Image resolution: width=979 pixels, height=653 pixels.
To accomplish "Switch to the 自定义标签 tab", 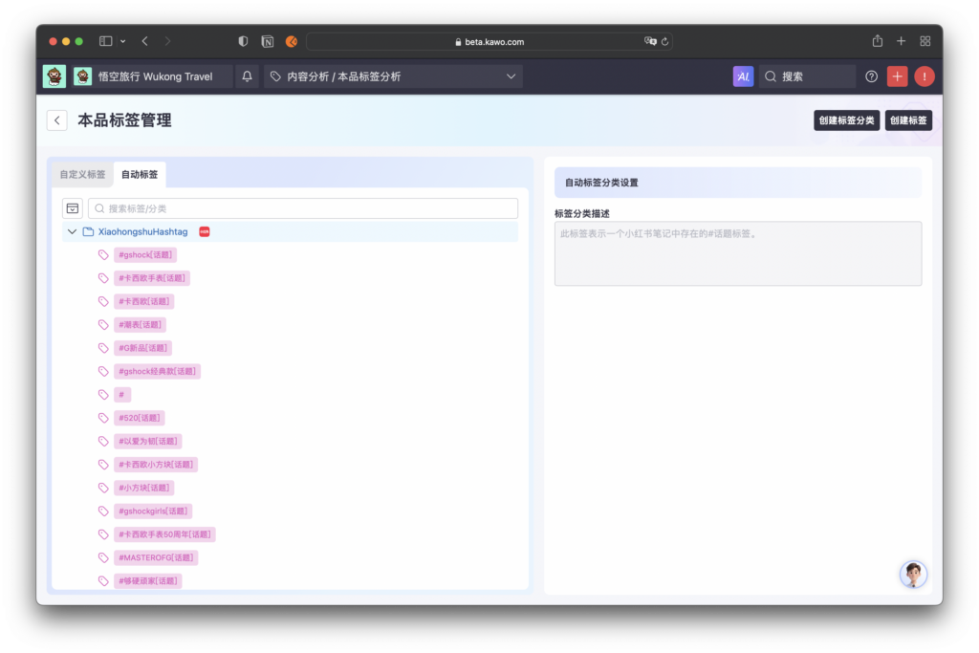I will click(82, 175).
